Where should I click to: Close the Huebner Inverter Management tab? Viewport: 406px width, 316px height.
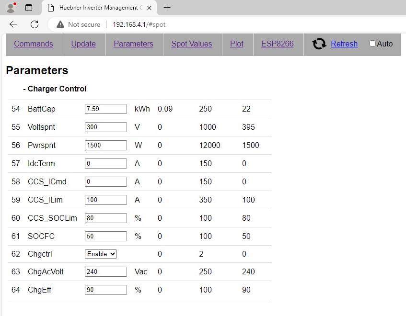point(150,8)
